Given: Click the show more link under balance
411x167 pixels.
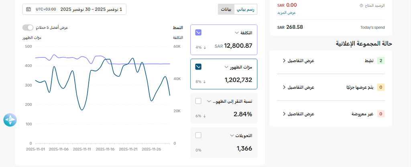Looking at the screenshot, I should click(x=287, y=13).
